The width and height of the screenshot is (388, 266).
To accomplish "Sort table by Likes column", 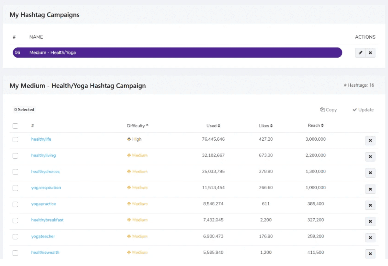I will pos(266,126).
